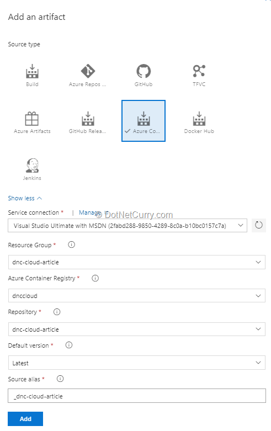Click the Source type label
This screenshot has height=431, width=271.
pyautogui.click(x=24, y=44)
